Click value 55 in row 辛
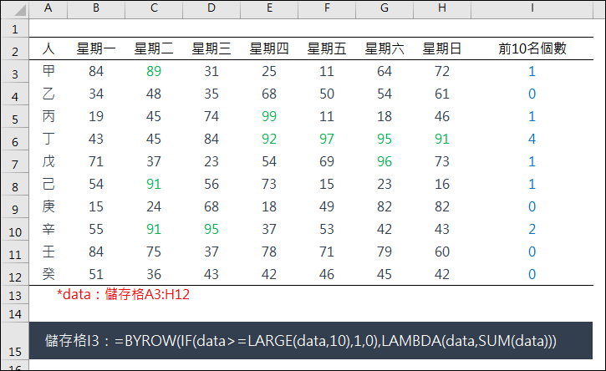The height and width of the screenshot is (371, 606). tap(96, 229)
